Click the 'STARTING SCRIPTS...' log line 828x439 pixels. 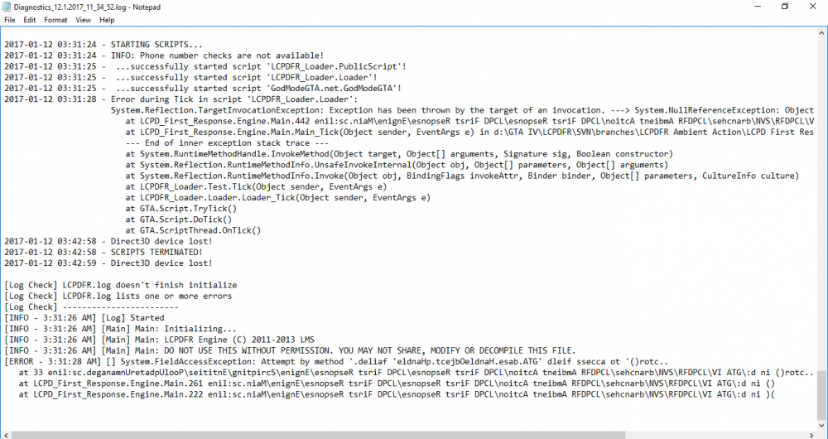103,45
